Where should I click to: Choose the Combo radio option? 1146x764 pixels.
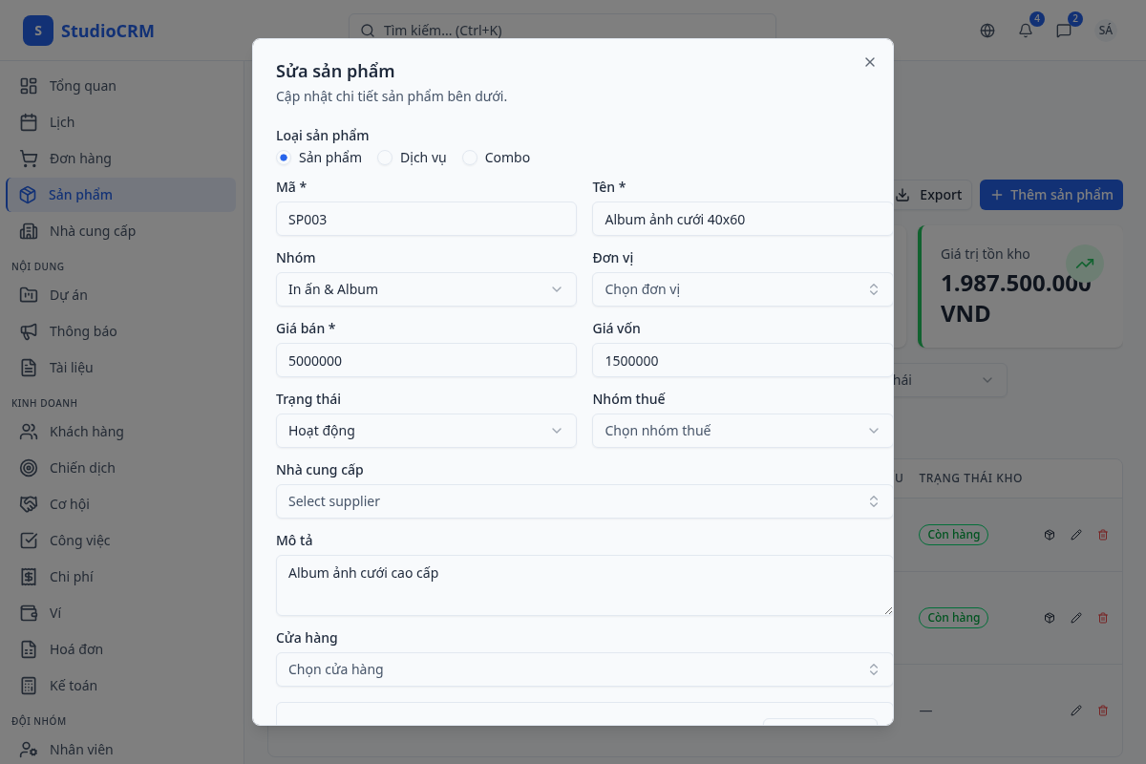(470, 158)
